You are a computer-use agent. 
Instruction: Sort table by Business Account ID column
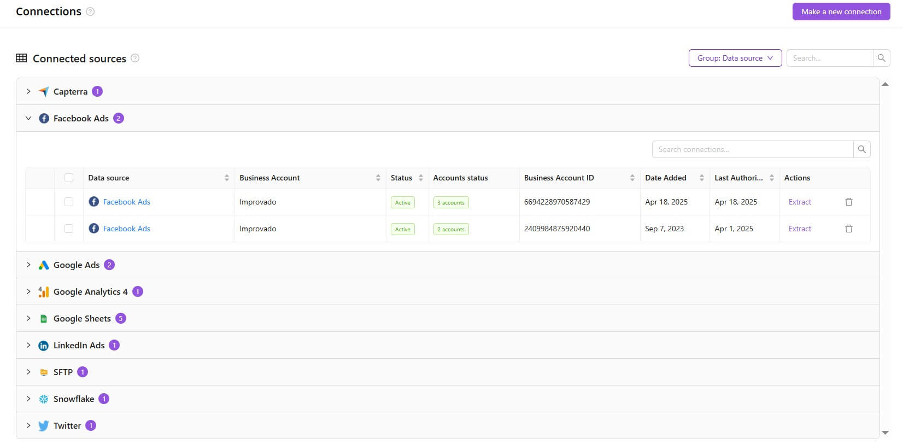click(x=632, y=178)
